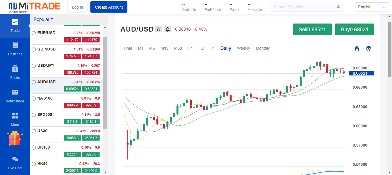This screenshot has width=392, height=175.
Task: Click the Search Symbols input field
Action: click(x=304, y=7)
